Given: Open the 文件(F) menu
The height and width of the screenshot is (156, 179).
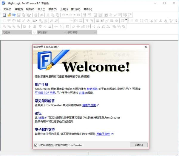Looking at the screenshot, I should [x=7, y=9].
